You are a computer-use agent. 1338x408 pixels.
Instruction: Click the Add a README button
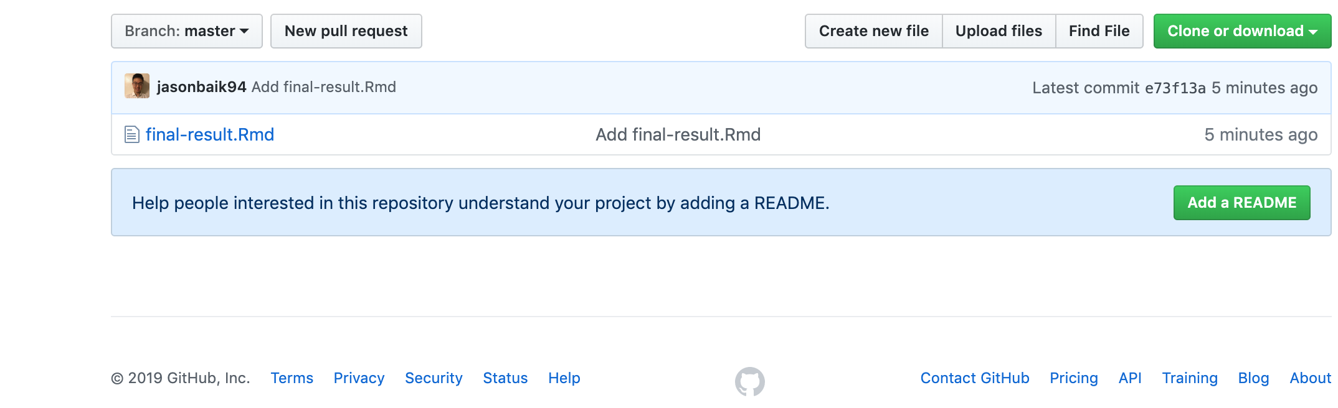(x=1242, y=203)
